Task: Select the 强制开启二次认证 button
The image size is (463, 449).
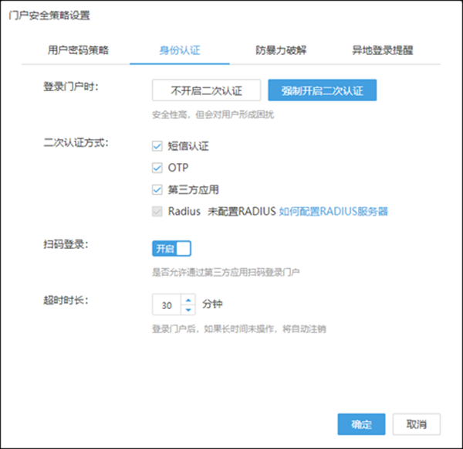Action: point(322,91)
